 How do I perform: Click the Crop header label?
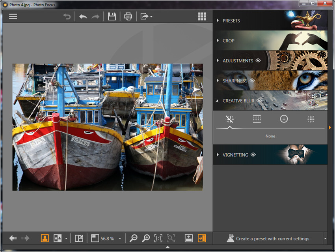tap(228, 40)
